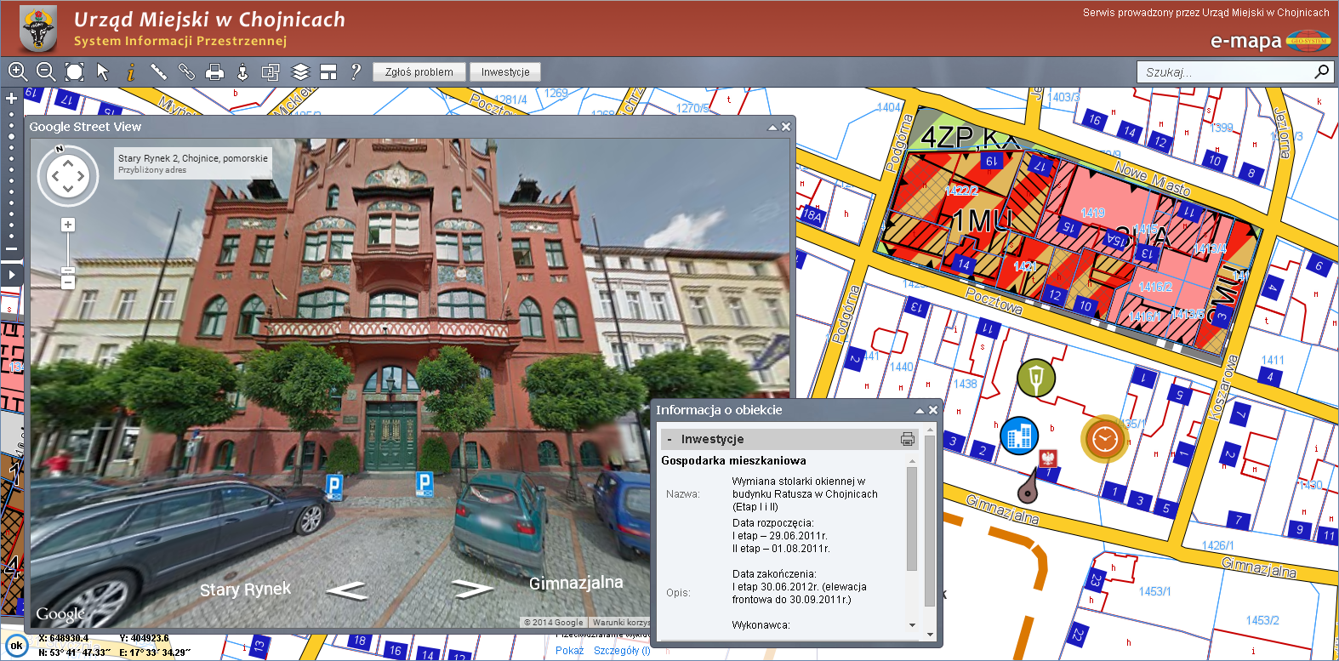Move toward Stary Rynek left arrow
This screenshot has width=1339, height=661.
pyautogui.click(x=347, y=590)
